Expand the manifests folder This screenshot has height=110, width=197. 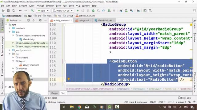click(10, 28)
